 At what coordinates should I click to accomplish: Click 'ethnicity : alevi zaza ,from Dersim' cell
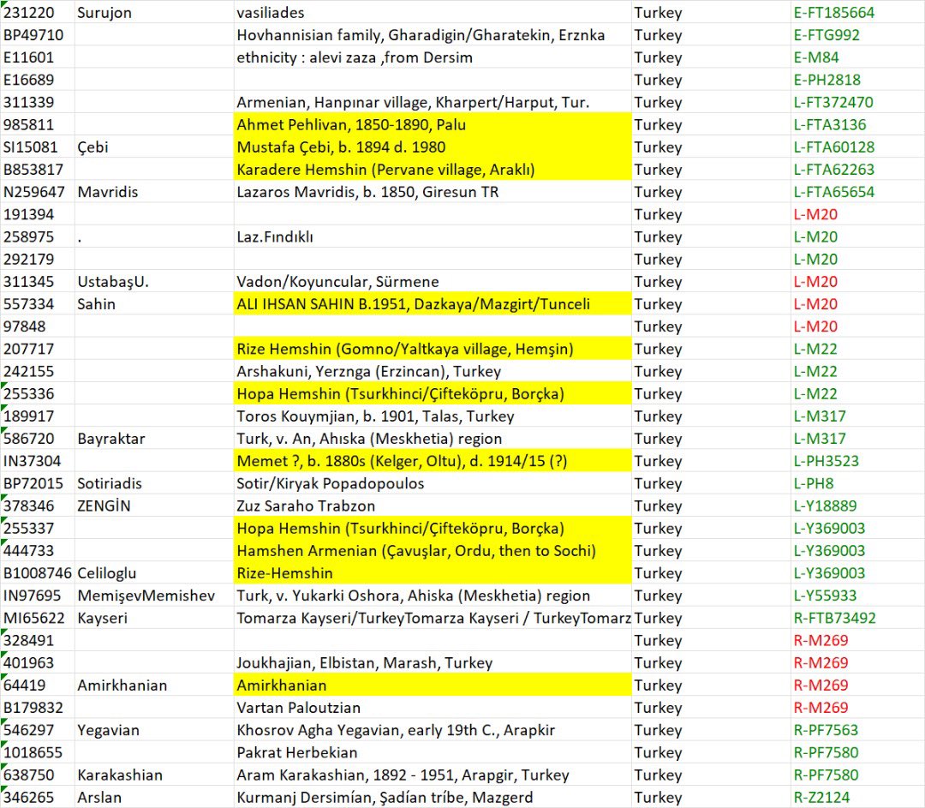pos(433,57)
